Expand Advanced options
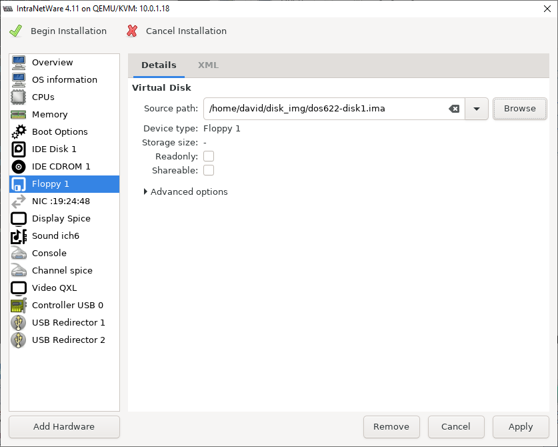This screenshot has width=558, height=447. point(185,191)
